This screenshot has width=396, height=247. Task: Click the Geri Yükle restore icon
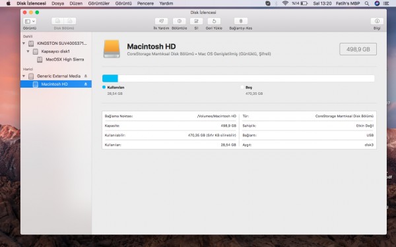tap(214, 21)
